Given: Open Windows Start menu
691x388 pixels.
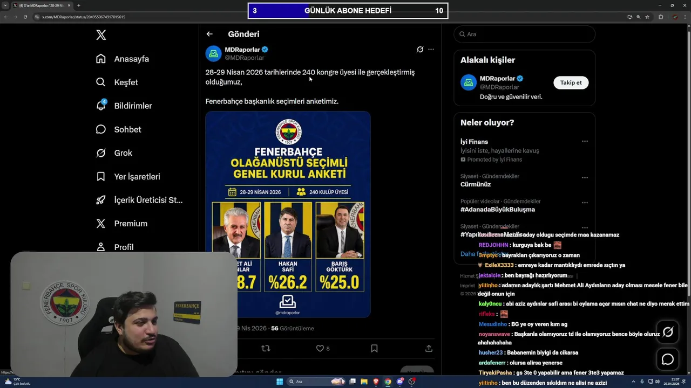Looking at the screenshot, I should pos(280,382).
